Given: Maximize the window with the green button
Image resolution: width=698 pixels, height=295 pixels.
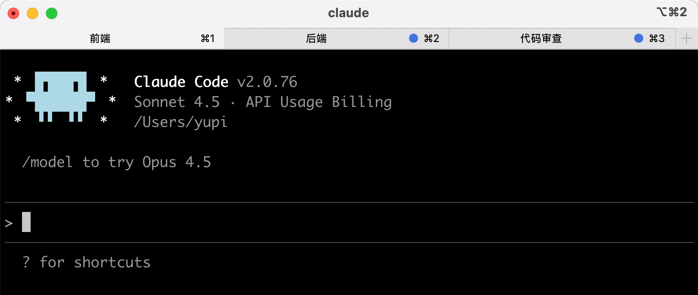Looking at the screenshot, I should point(52,13).
